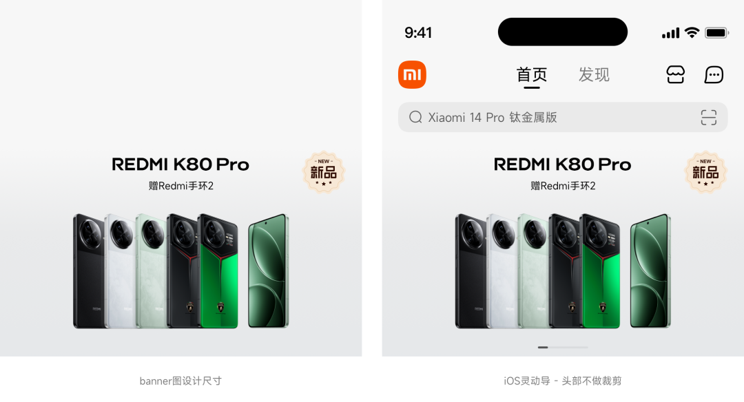Screen dimensions: 744x402
Task: Open the chat messages icon
Action: click(714, 75)
